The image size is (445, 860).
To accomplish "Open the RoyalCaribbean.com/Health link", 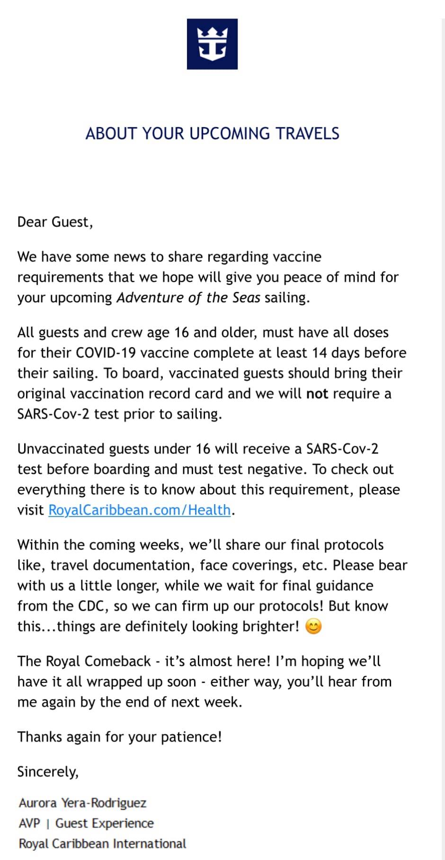I will pyautogui.click(x=139, y=510).
